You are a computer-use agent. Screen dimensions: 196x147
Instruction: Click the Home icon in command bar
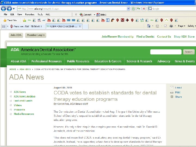[149, 26]
